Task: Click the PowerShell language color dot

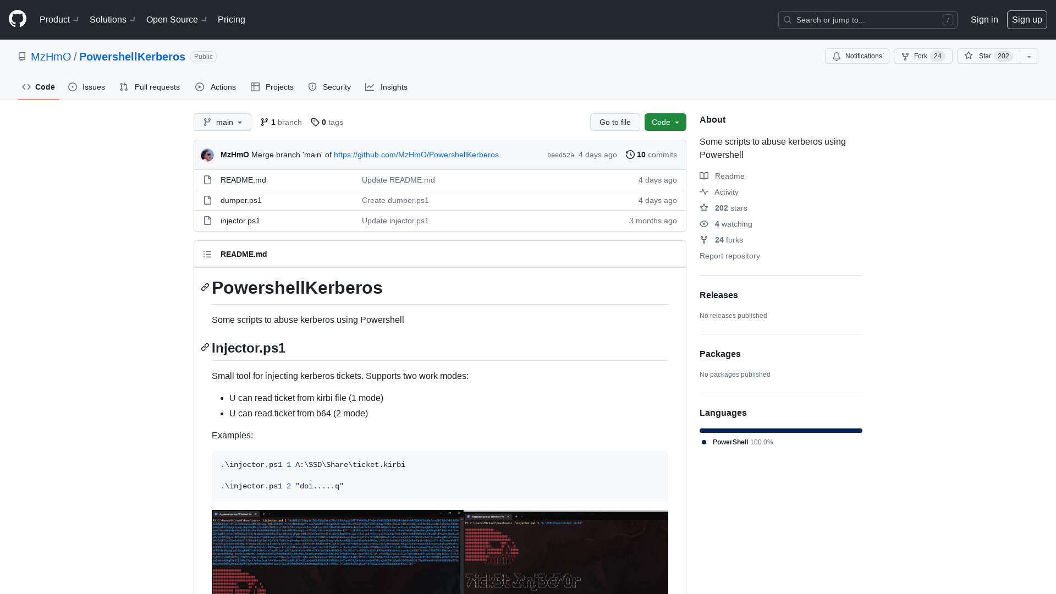Action: click(704, 442)
